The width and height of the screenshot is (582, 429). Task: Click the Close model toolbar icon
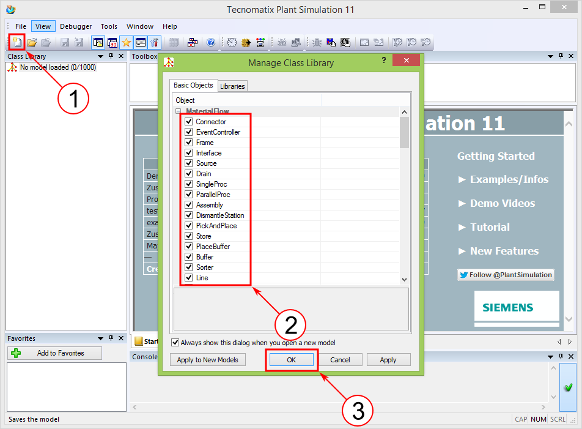(46, 42)
